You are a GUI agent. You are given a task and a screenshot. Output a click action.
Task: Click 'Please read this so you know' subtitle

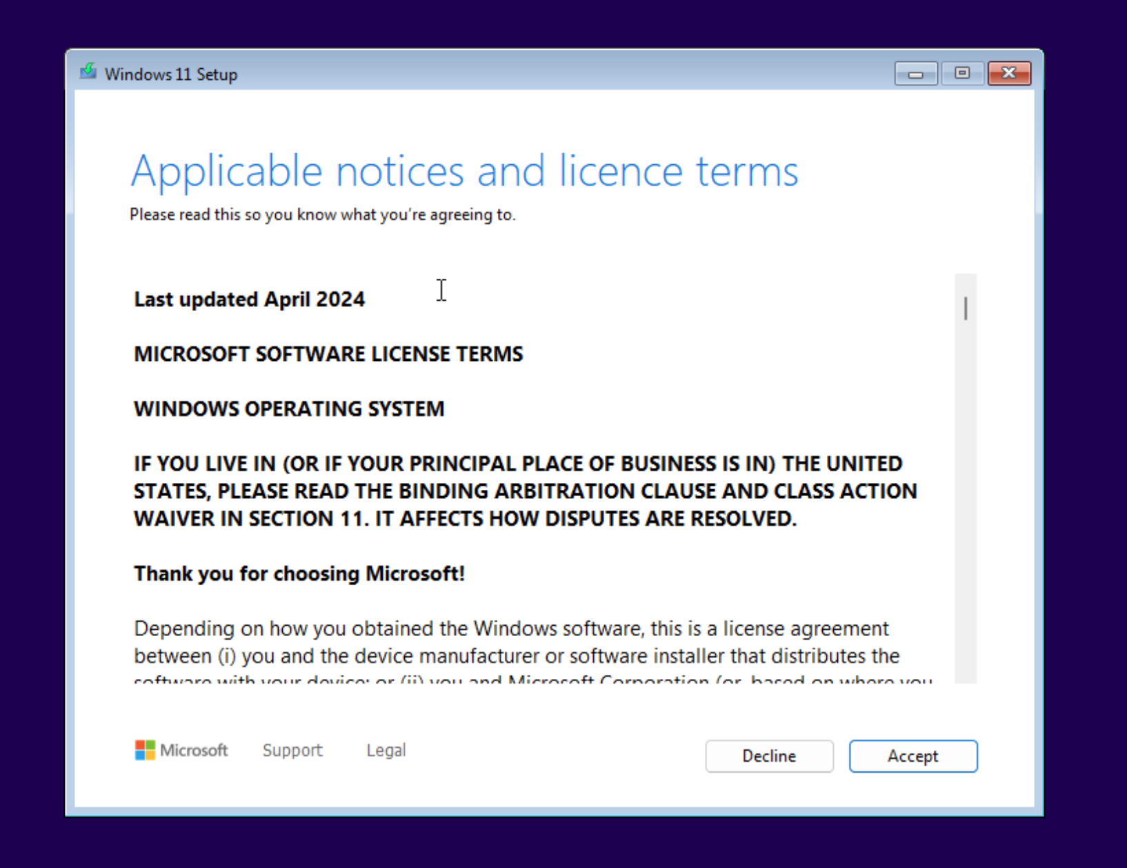[x=323, y=215]
